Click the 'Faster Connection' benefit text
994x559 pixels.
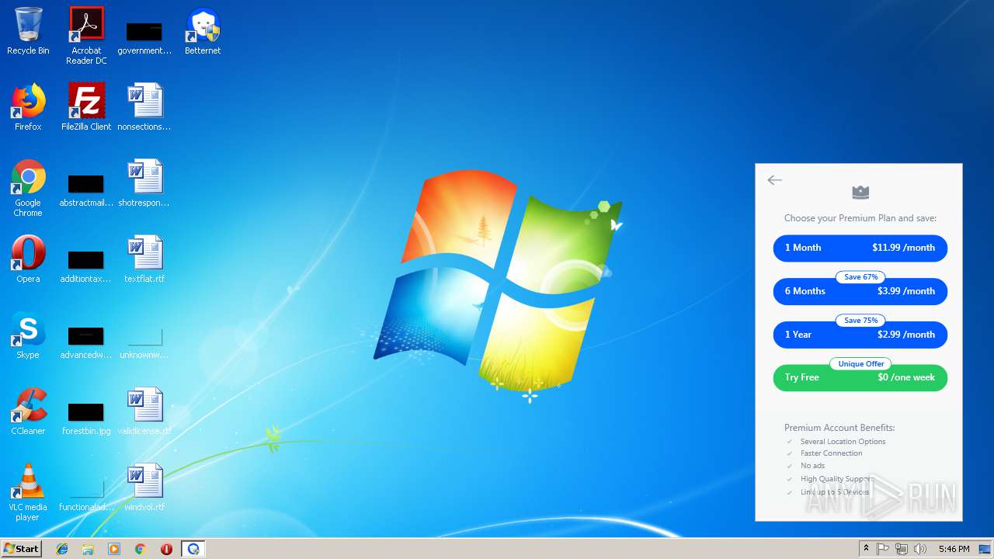click(831, 453)
